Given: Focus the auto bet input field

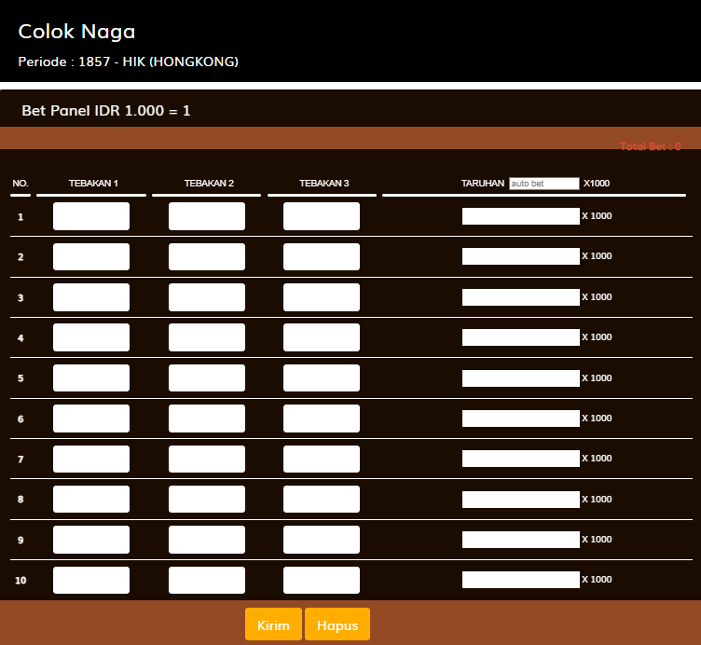Looking at the screenshot, I should pyautogui.click(x=544, y=184).
